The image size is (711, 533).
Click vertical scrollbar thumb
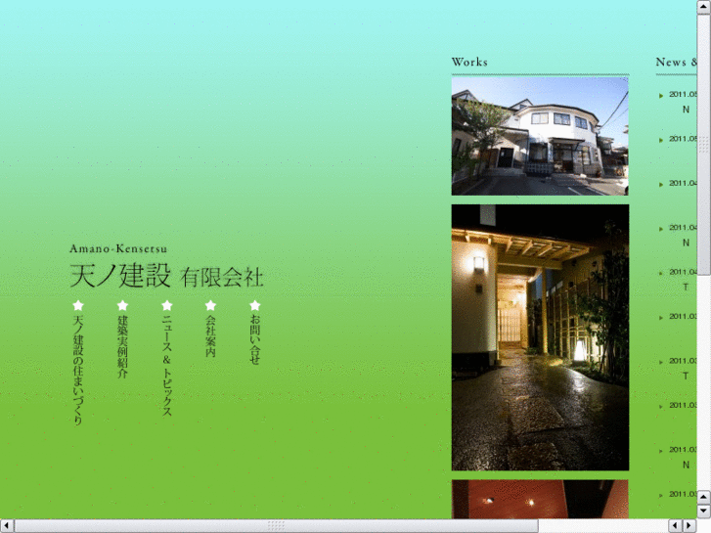tap(704, 144)
